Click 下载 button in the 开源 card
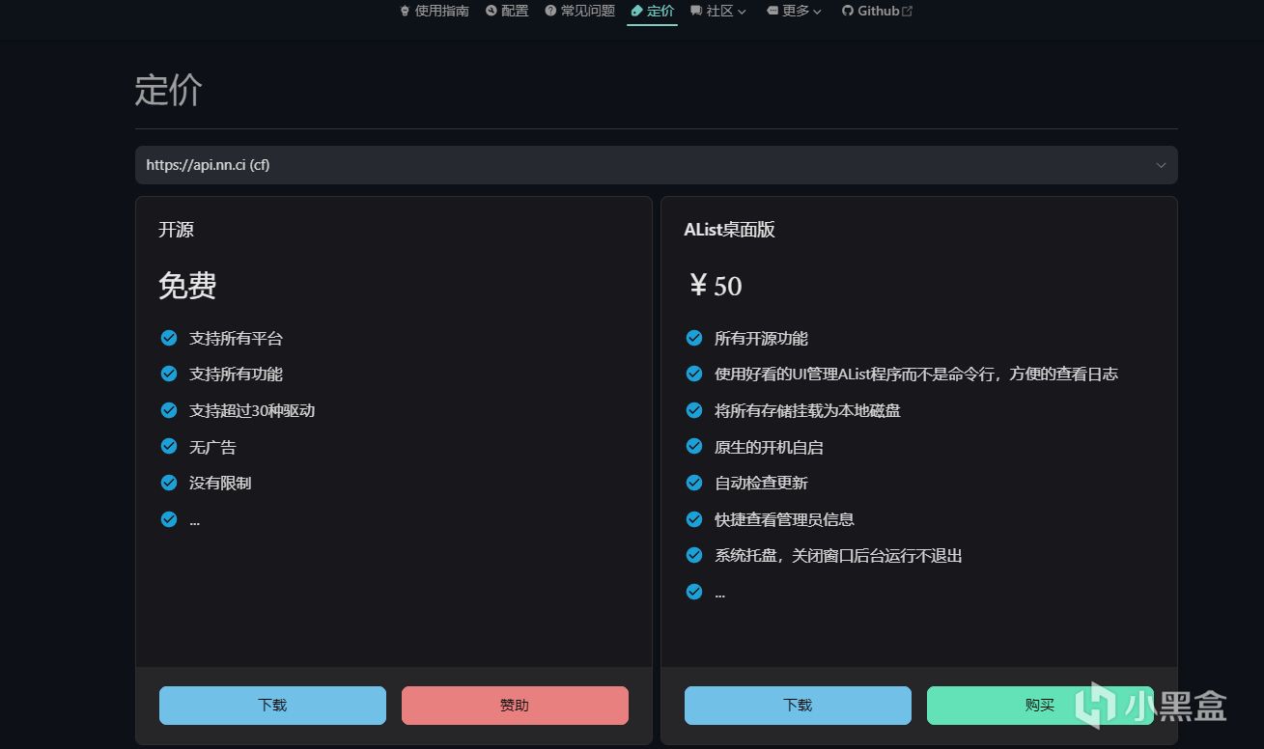Viewport: 1264px width, 749px height. click(272, 706)
